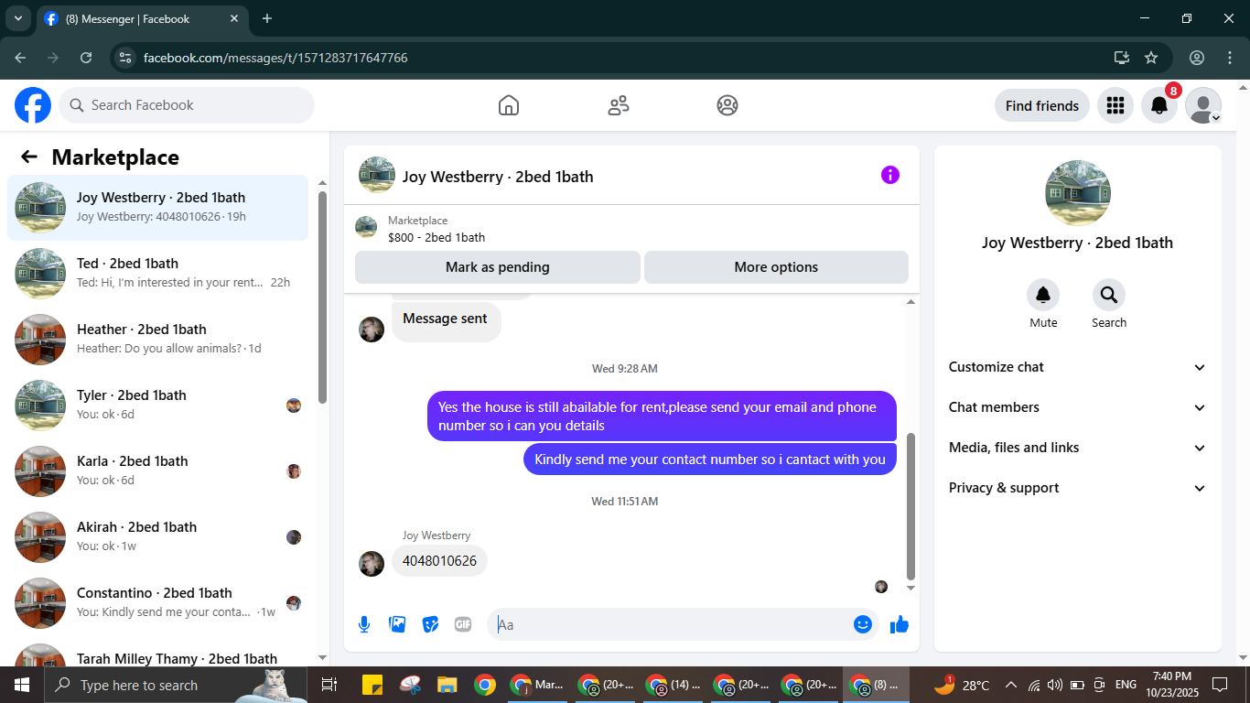Image resolution: width=1250 pixels, height=703 pixels.
Task: Open Windows notification center icon
Action: click(x=1220, y=685)
